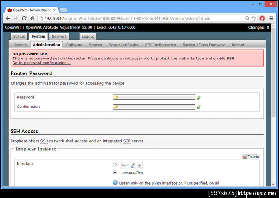The width and height of the screenshot is (279, 198).
Task: Open the Chrome hamburger menu
Action: 271,18
